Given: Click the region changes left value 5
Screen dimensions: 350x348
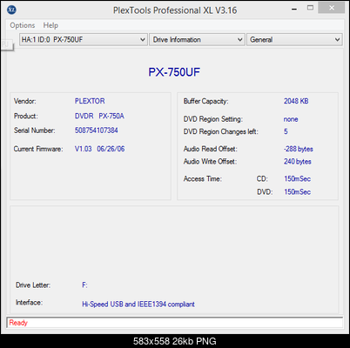Looking at the screenshot, I should coord(286,131).
